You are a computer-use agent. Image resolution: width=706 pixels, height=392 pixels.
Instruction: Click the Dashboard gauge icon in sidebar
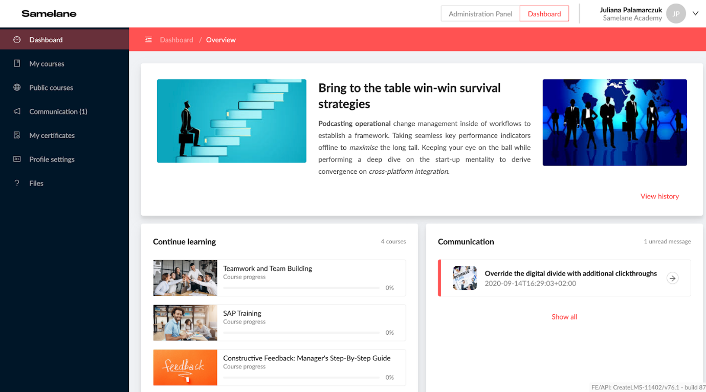(17, 39)
